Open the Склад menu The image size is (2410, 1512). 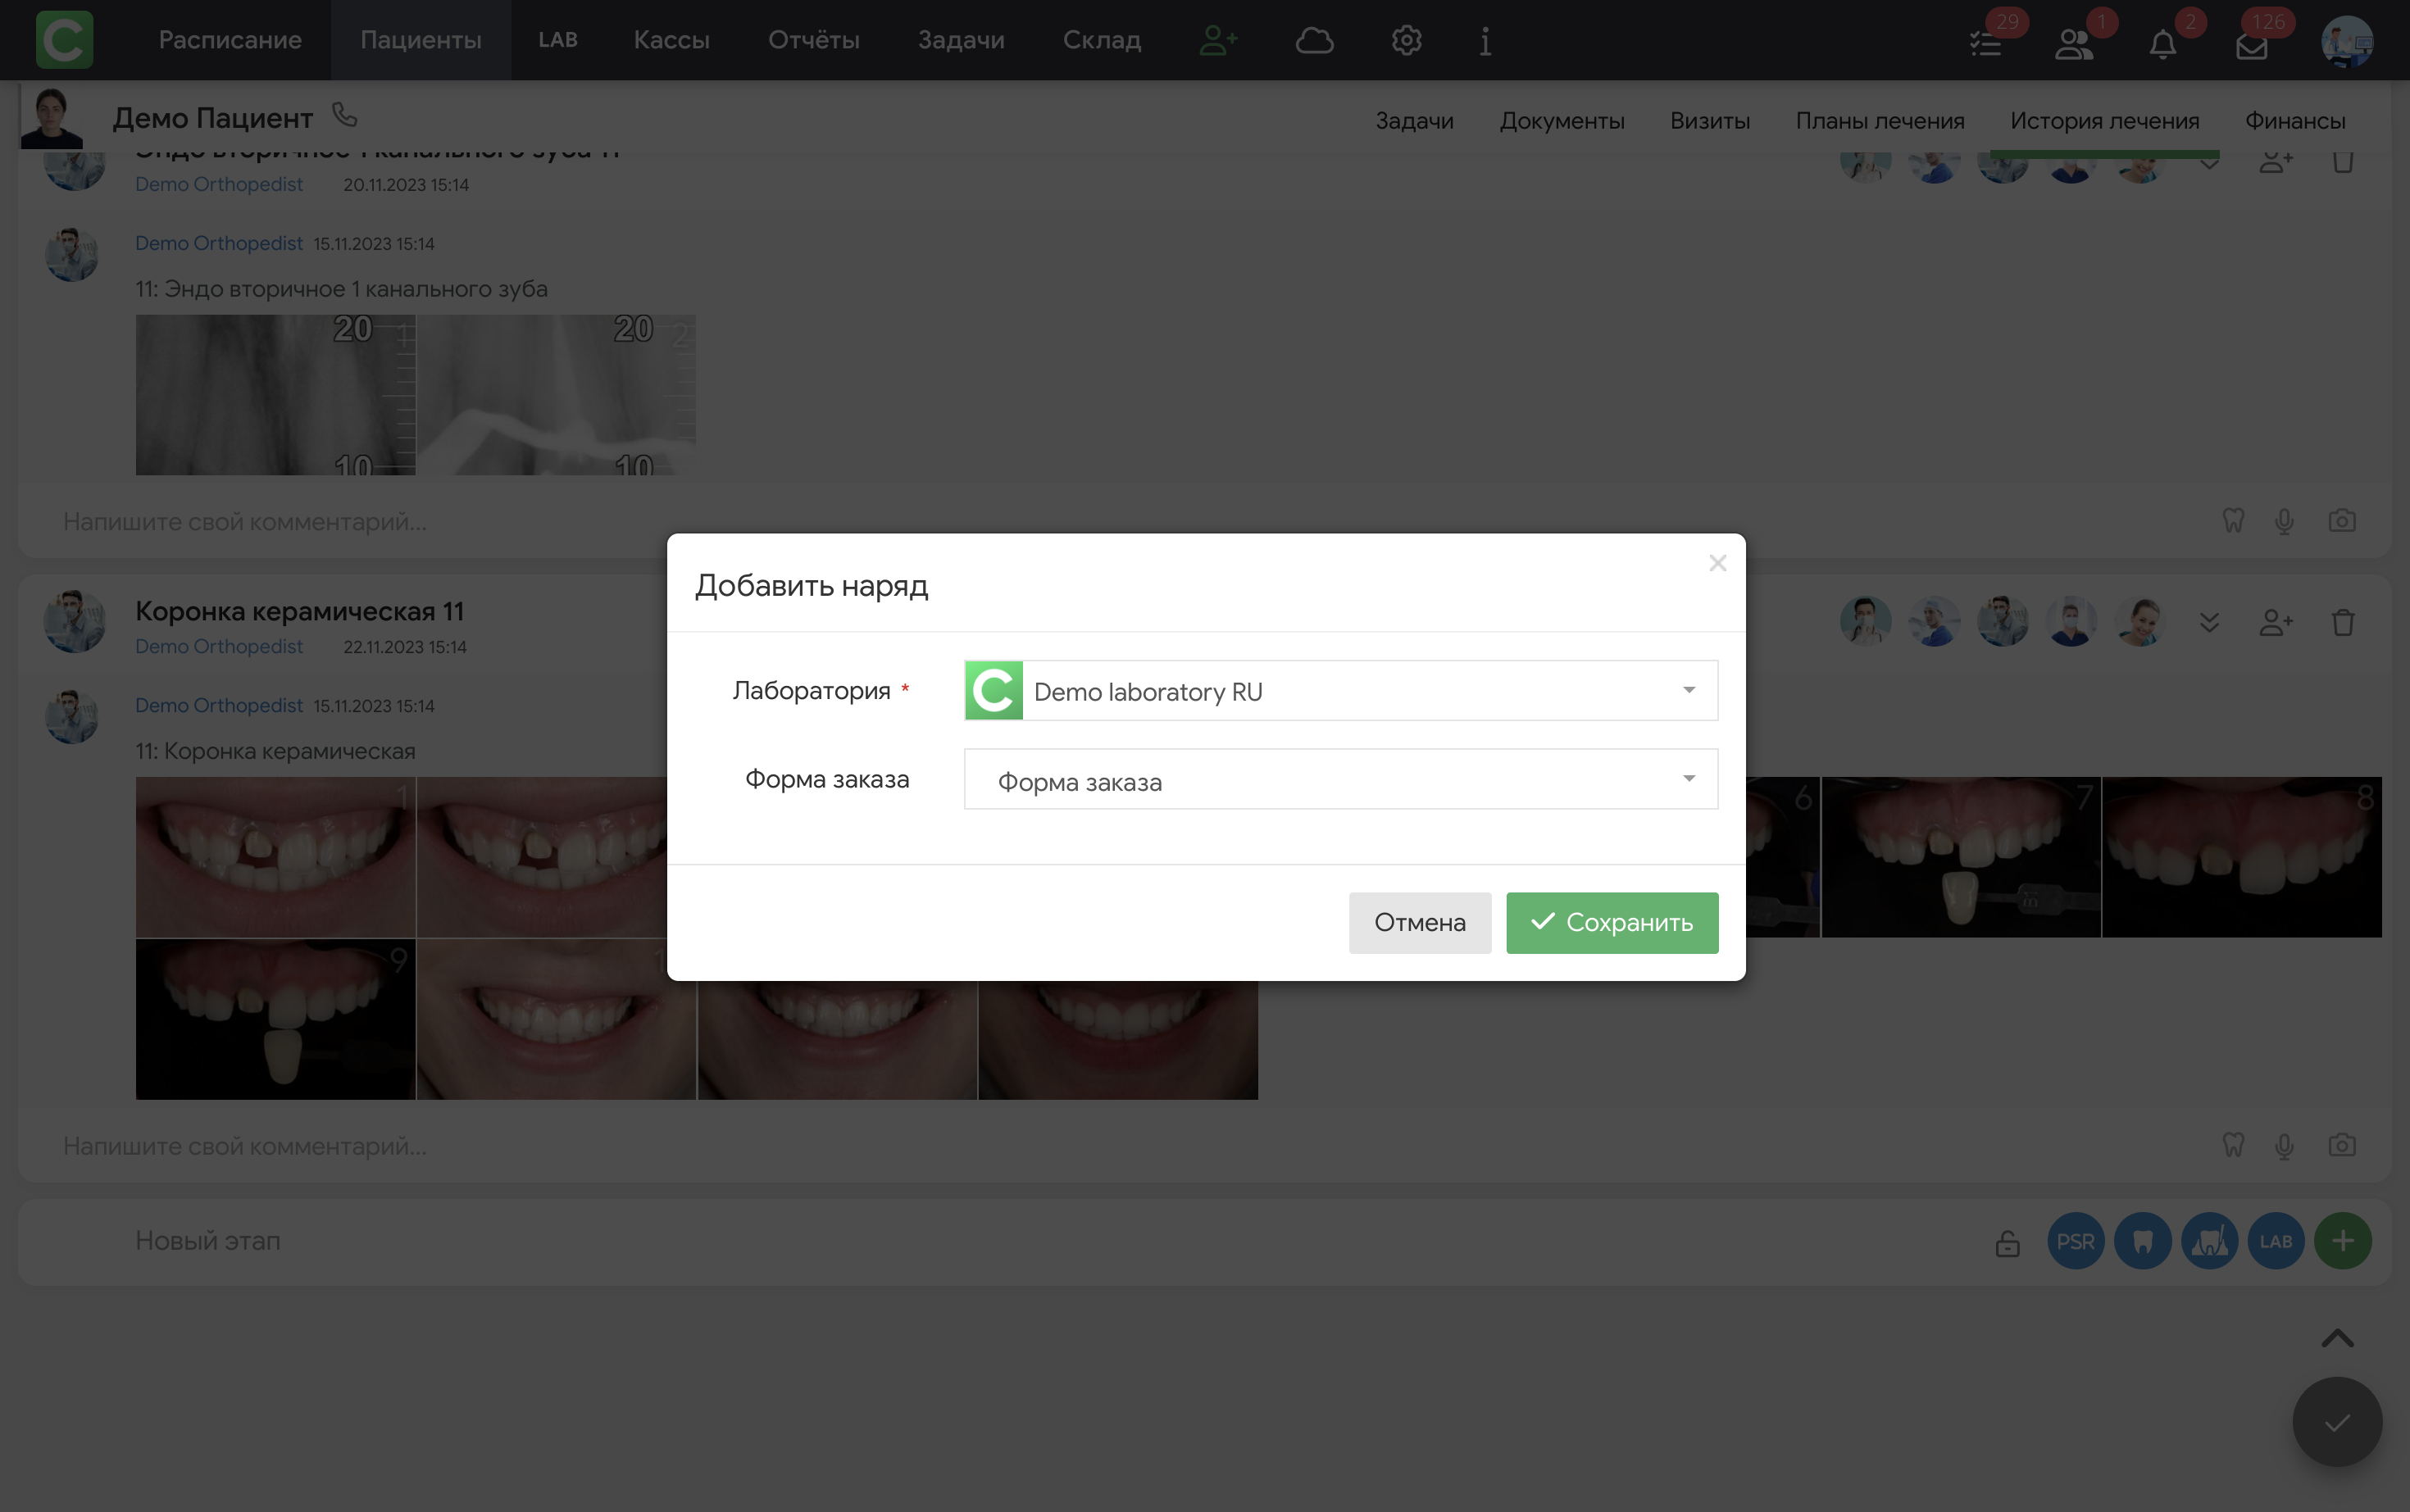click(1102, 40)
